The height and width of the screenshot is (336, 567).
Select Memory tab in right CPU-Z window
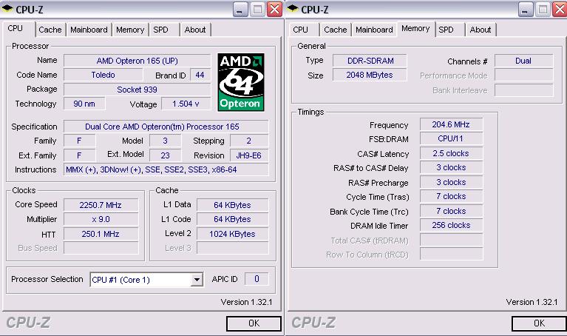(415, 29)
